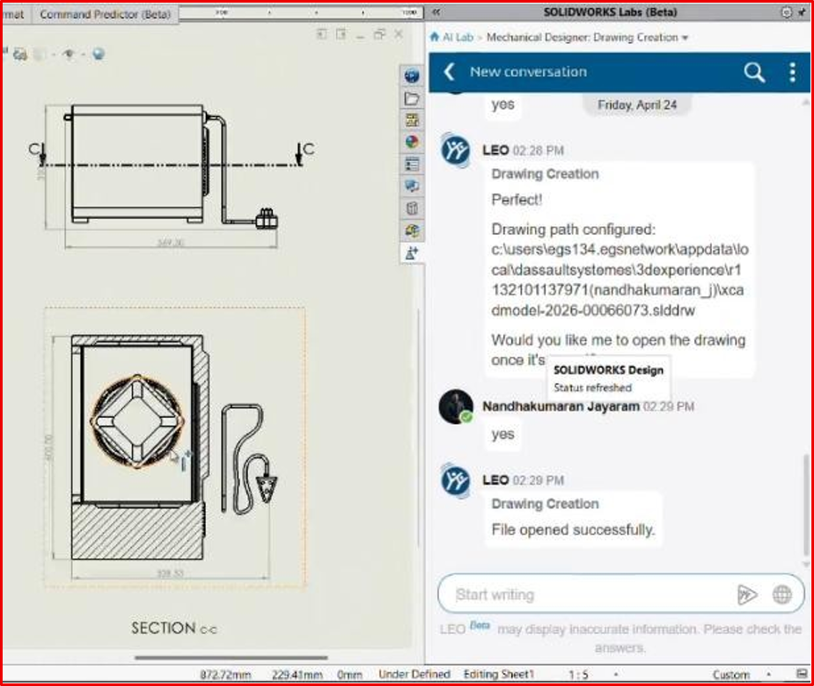Click the hide/show items eye icon
The image size is (814, 686).
[x=68, y=54]
